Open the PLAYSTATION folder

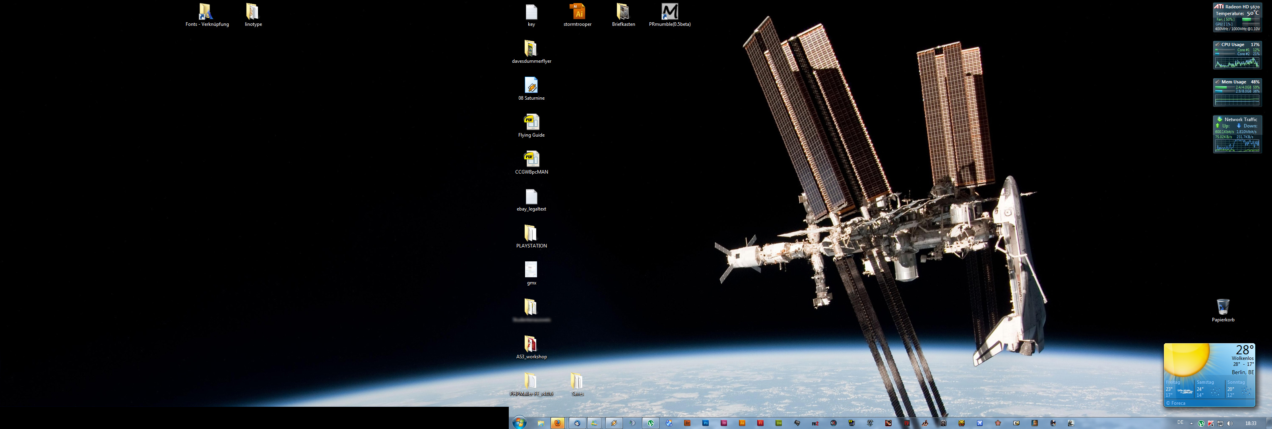(x=531, y=236)
